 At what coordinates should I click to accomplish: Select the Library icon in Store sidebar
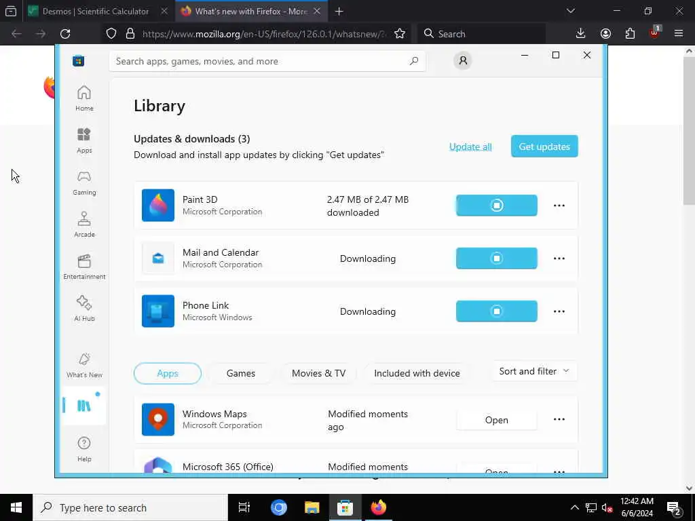pos(84,406)
